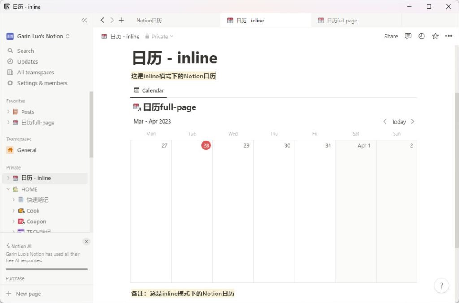Jump to Today in the calendar
This screenshot has width=459, height=303.
[x=398, y=121]
